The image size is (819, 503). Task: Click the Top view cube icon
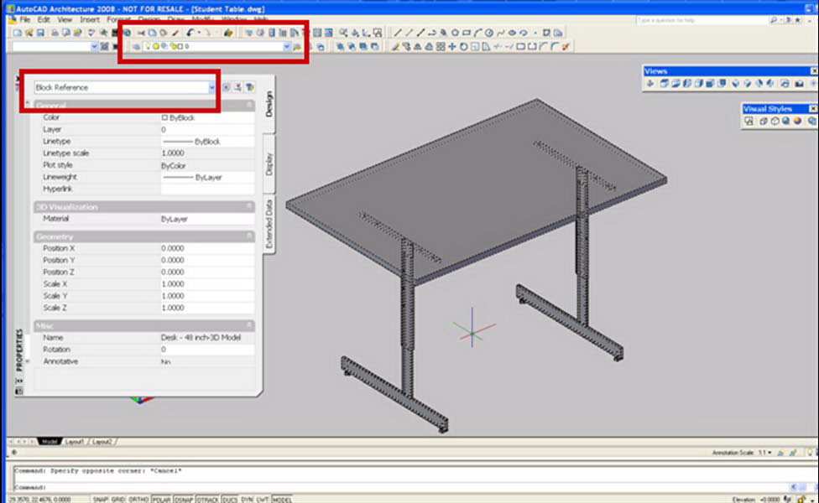pos(664,84)
